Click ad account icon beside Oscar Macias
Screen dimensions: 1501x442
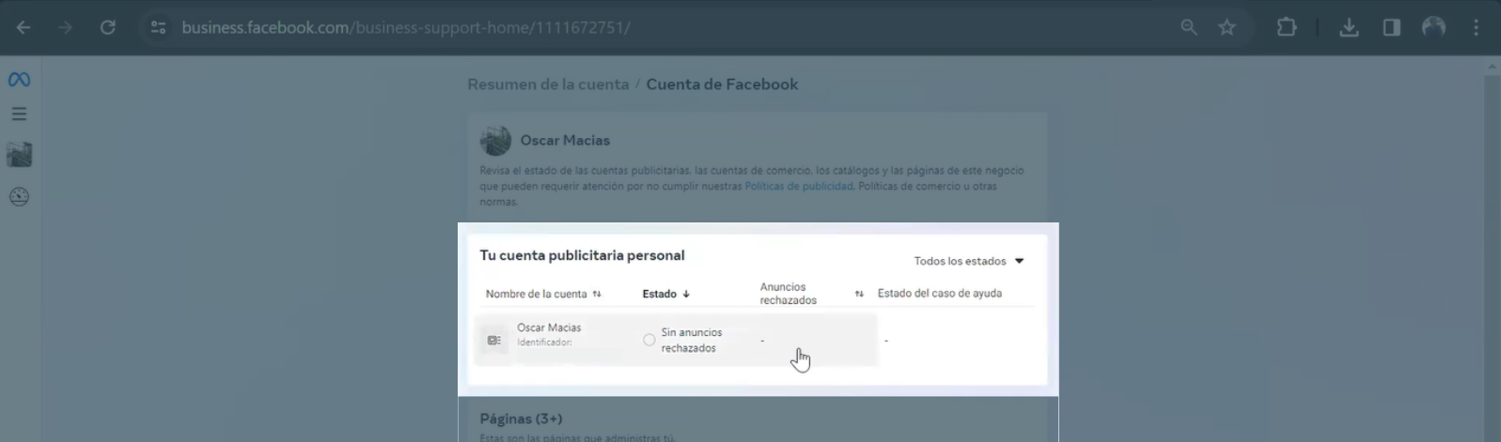(494, 341)
